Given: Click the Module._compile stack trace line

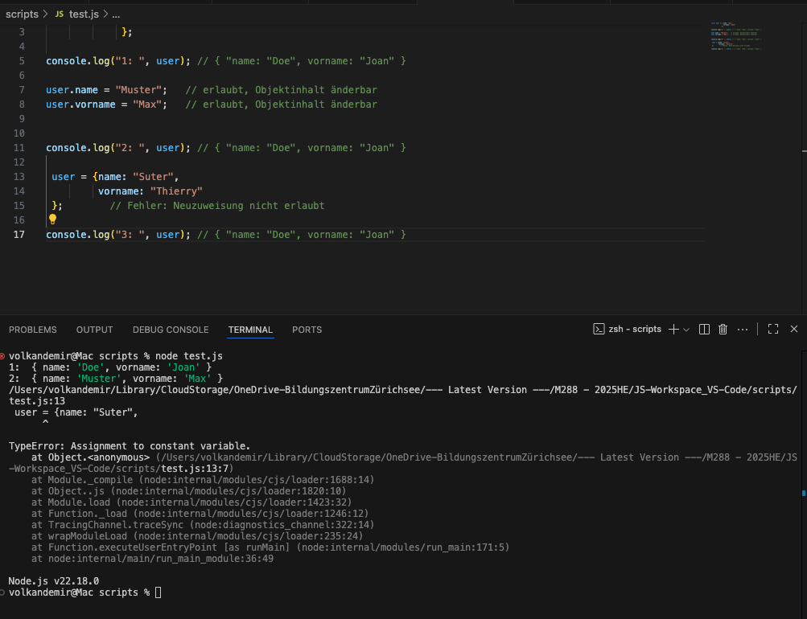Looking at the screenshot, I should [203, 480].
